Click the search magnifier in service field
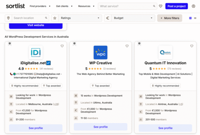The image size is (200, 135). click(x=154, y=6)
